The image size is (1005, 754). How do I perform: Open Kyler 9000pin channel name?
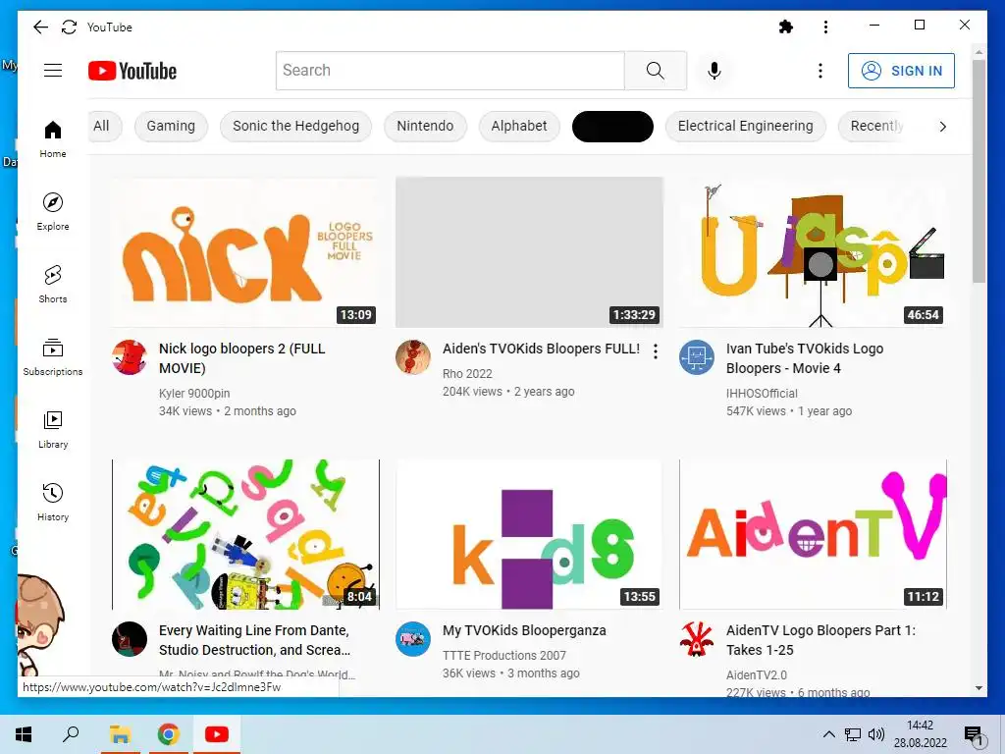194,393
